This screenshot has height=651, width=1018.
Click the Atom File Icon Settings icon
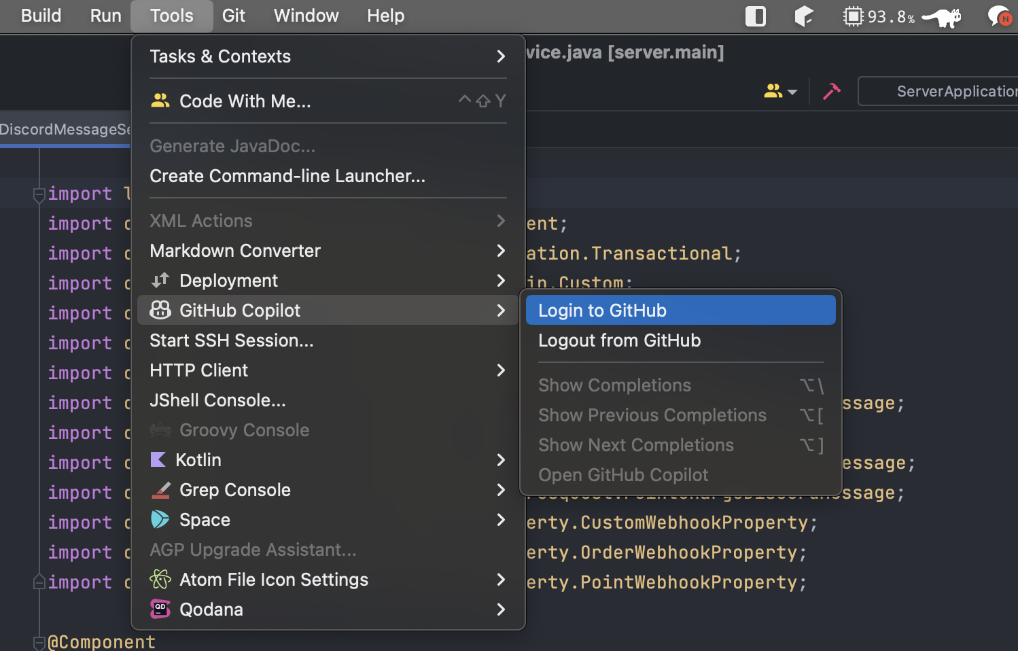(x=160, y=579)
